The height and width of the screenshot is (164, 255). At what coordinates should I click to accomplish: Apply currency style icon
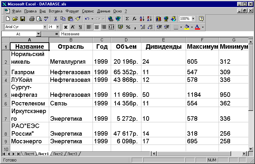(121, 27)
